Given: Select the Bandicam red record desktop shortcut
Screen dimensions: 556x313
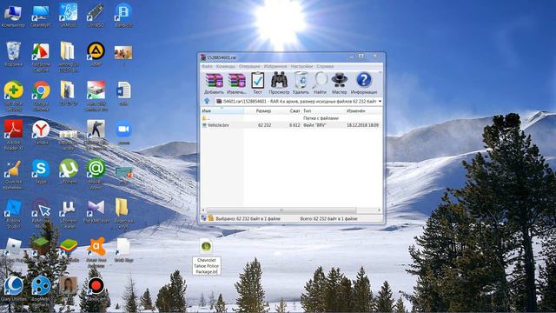Looking at the screenshot, I should [96, 288].
